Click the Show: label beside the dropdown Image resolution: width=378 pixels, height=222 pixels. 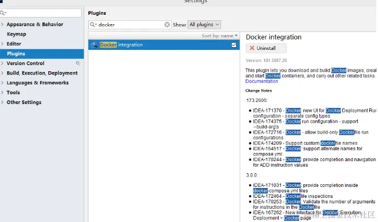[x=179, y=25]
